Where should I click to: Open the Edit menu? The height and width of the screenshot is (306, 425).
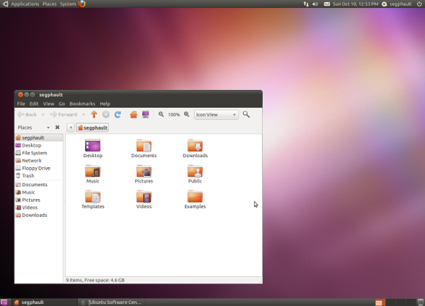[34, 103]
